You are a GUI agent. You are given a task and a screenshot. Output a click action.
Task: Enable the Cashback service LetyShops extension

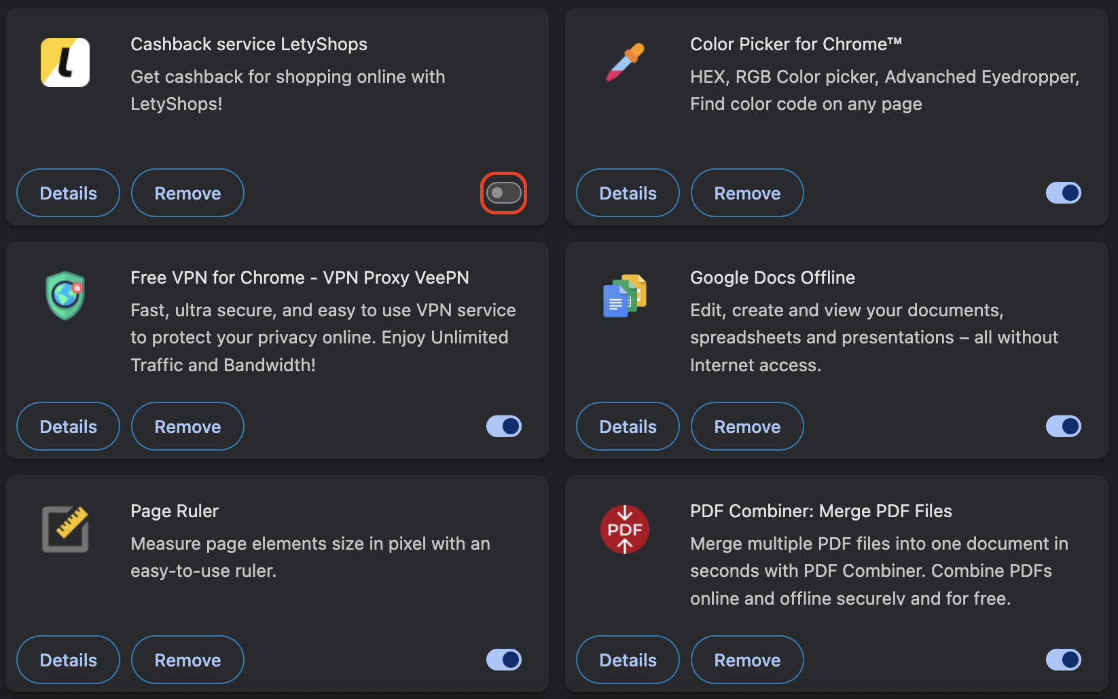[503, 193]
